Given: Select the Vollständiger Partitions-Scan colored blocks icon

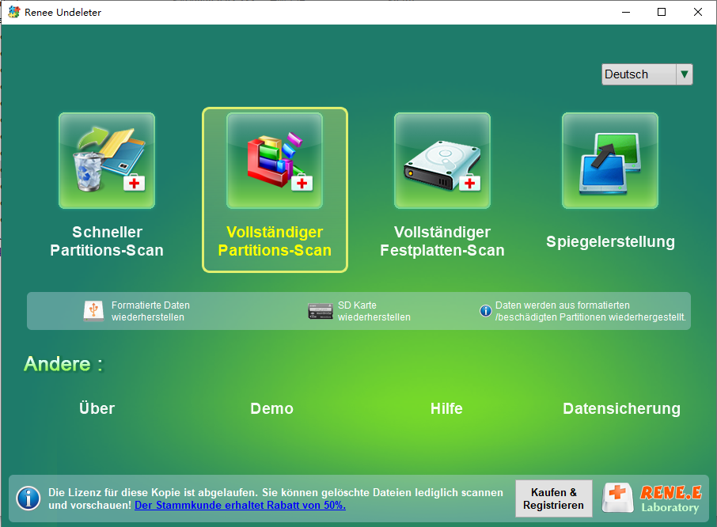Looking at the screenshot, I should [x=275, y=161].
